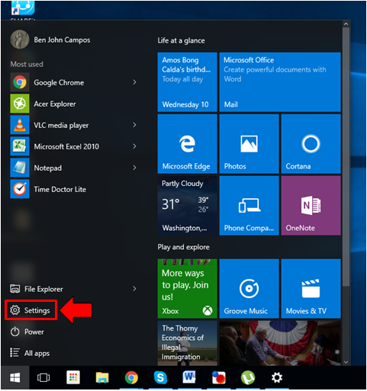Image resolution: width=367 pixels, height=391 pixels.
Task: Click the Play and explore group heading
Action: click(184, 247)
